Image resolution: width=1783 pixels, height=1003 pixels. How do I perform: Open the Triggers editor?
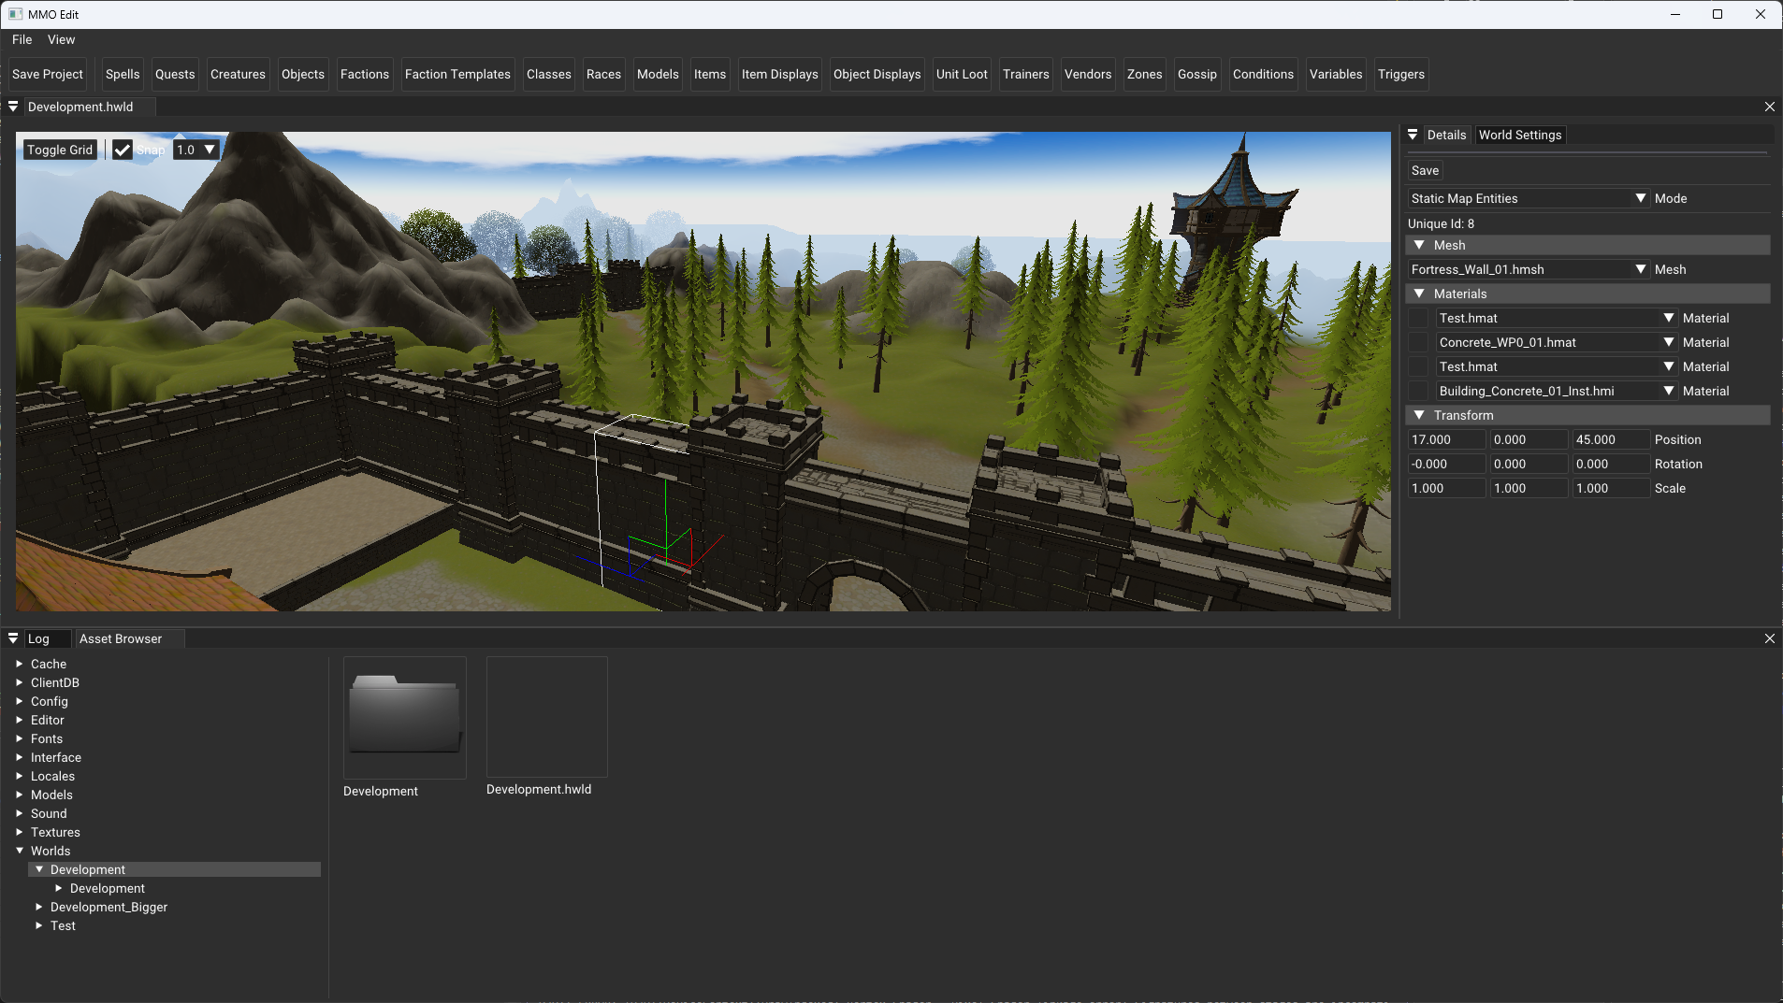(x=1400, y=74)
